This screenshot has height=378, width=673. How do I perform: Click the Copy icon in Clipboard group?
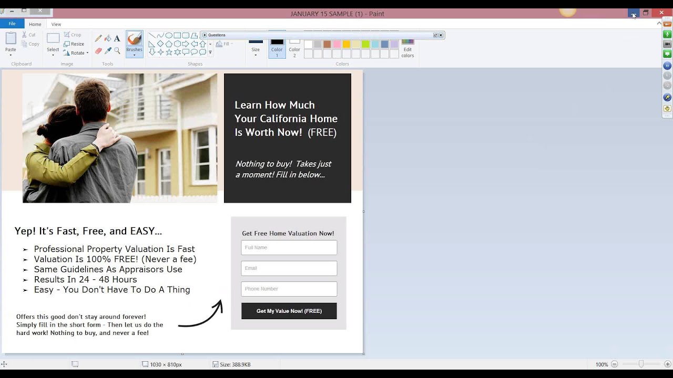click(24, 44)
